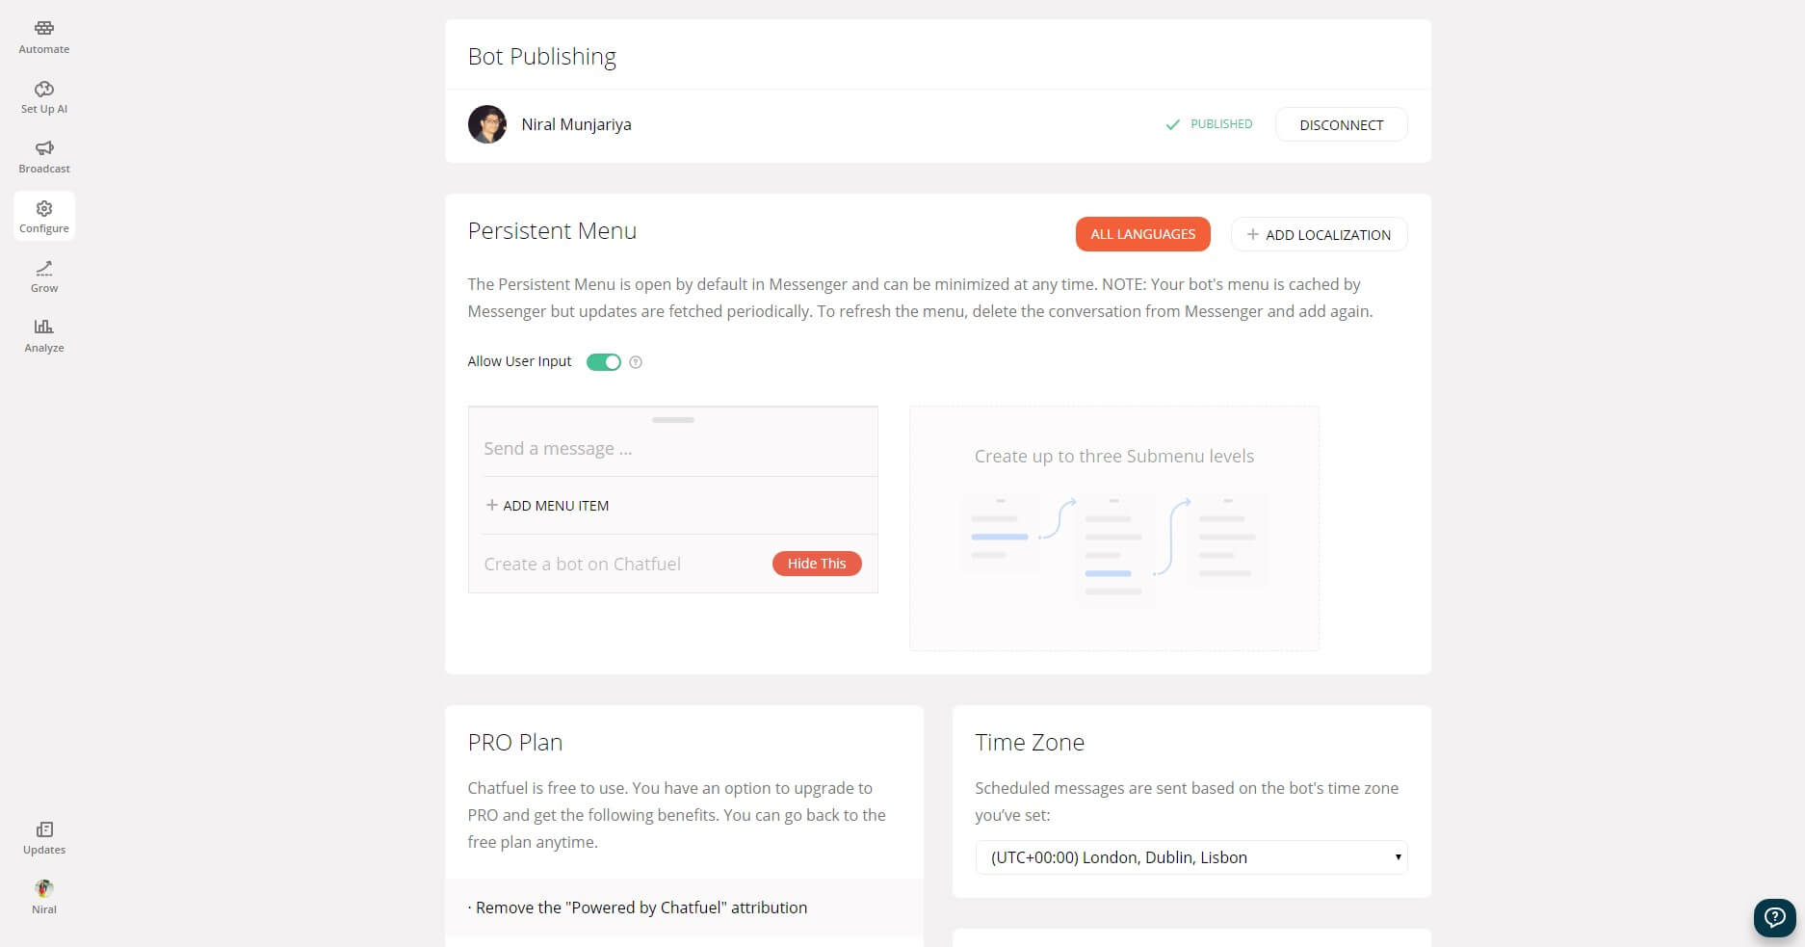The image size is (1805, 947).
Task: Open the Analyze bar chart icon
Action: (x=44, y=327)
